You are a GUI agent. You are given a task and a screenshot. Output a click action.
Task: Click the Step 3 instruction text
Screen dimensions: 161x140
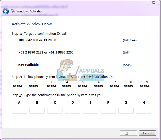(57, 95)
